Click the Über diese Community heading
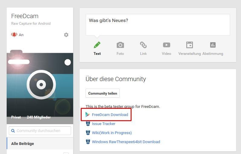The width and height of the screenshot is (241, 154). pos(116,79)
